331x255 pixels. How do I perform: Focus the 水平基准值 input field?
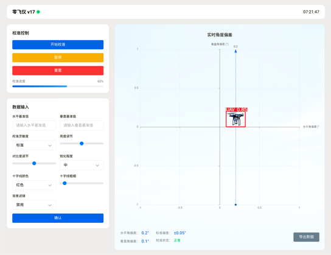(34, 125)
